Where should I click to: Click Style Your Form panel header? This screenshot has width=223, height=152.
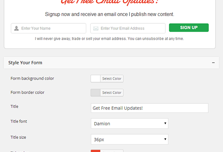coord(111,62)
